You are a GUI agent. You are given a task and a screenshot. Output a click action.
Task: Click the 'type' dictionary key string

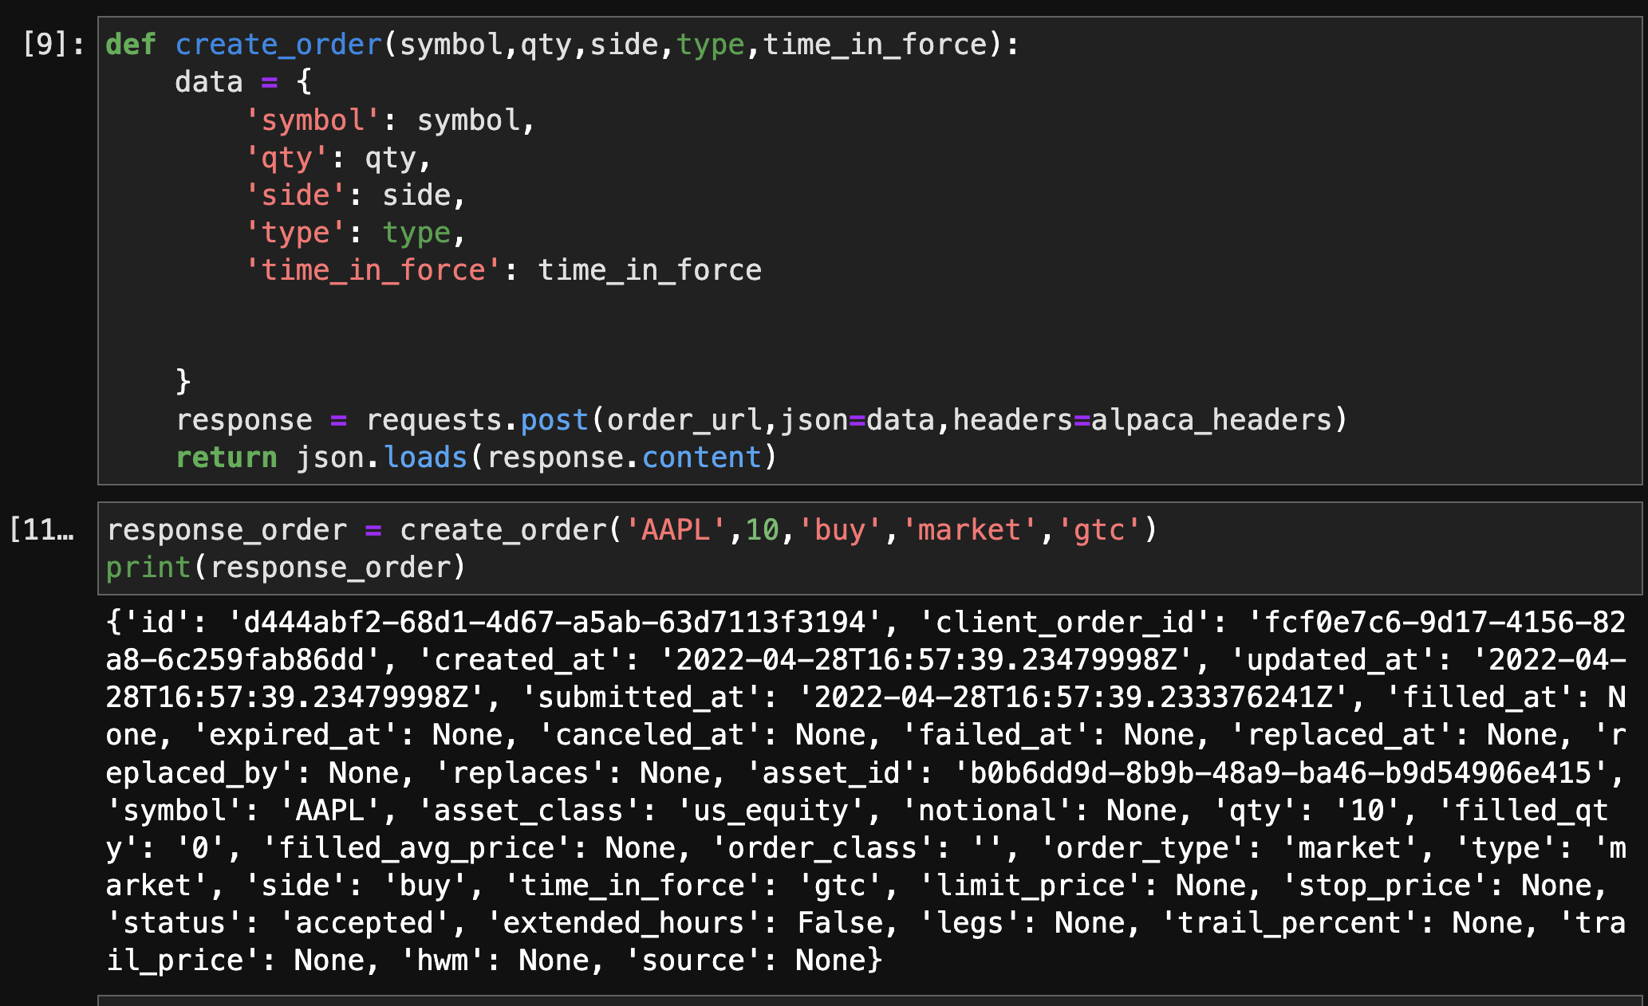[295, 233]
